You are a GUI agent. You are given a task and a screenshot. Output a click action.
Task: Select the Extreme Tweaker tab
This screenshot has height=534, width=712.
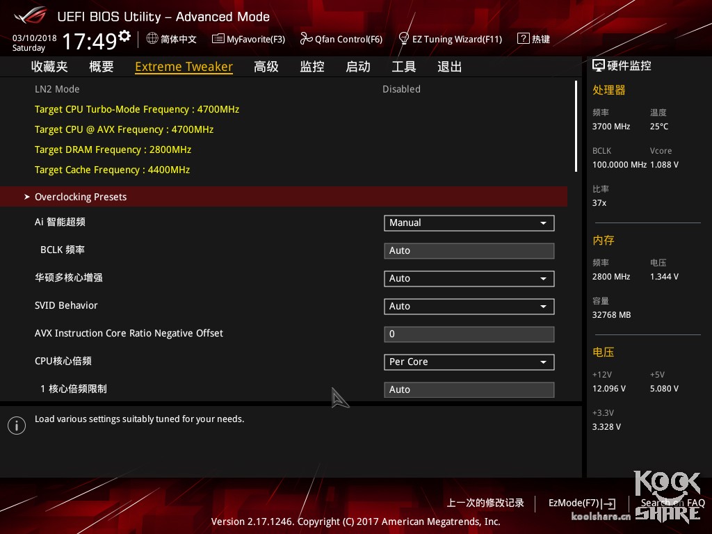click(x=184, y=67)
